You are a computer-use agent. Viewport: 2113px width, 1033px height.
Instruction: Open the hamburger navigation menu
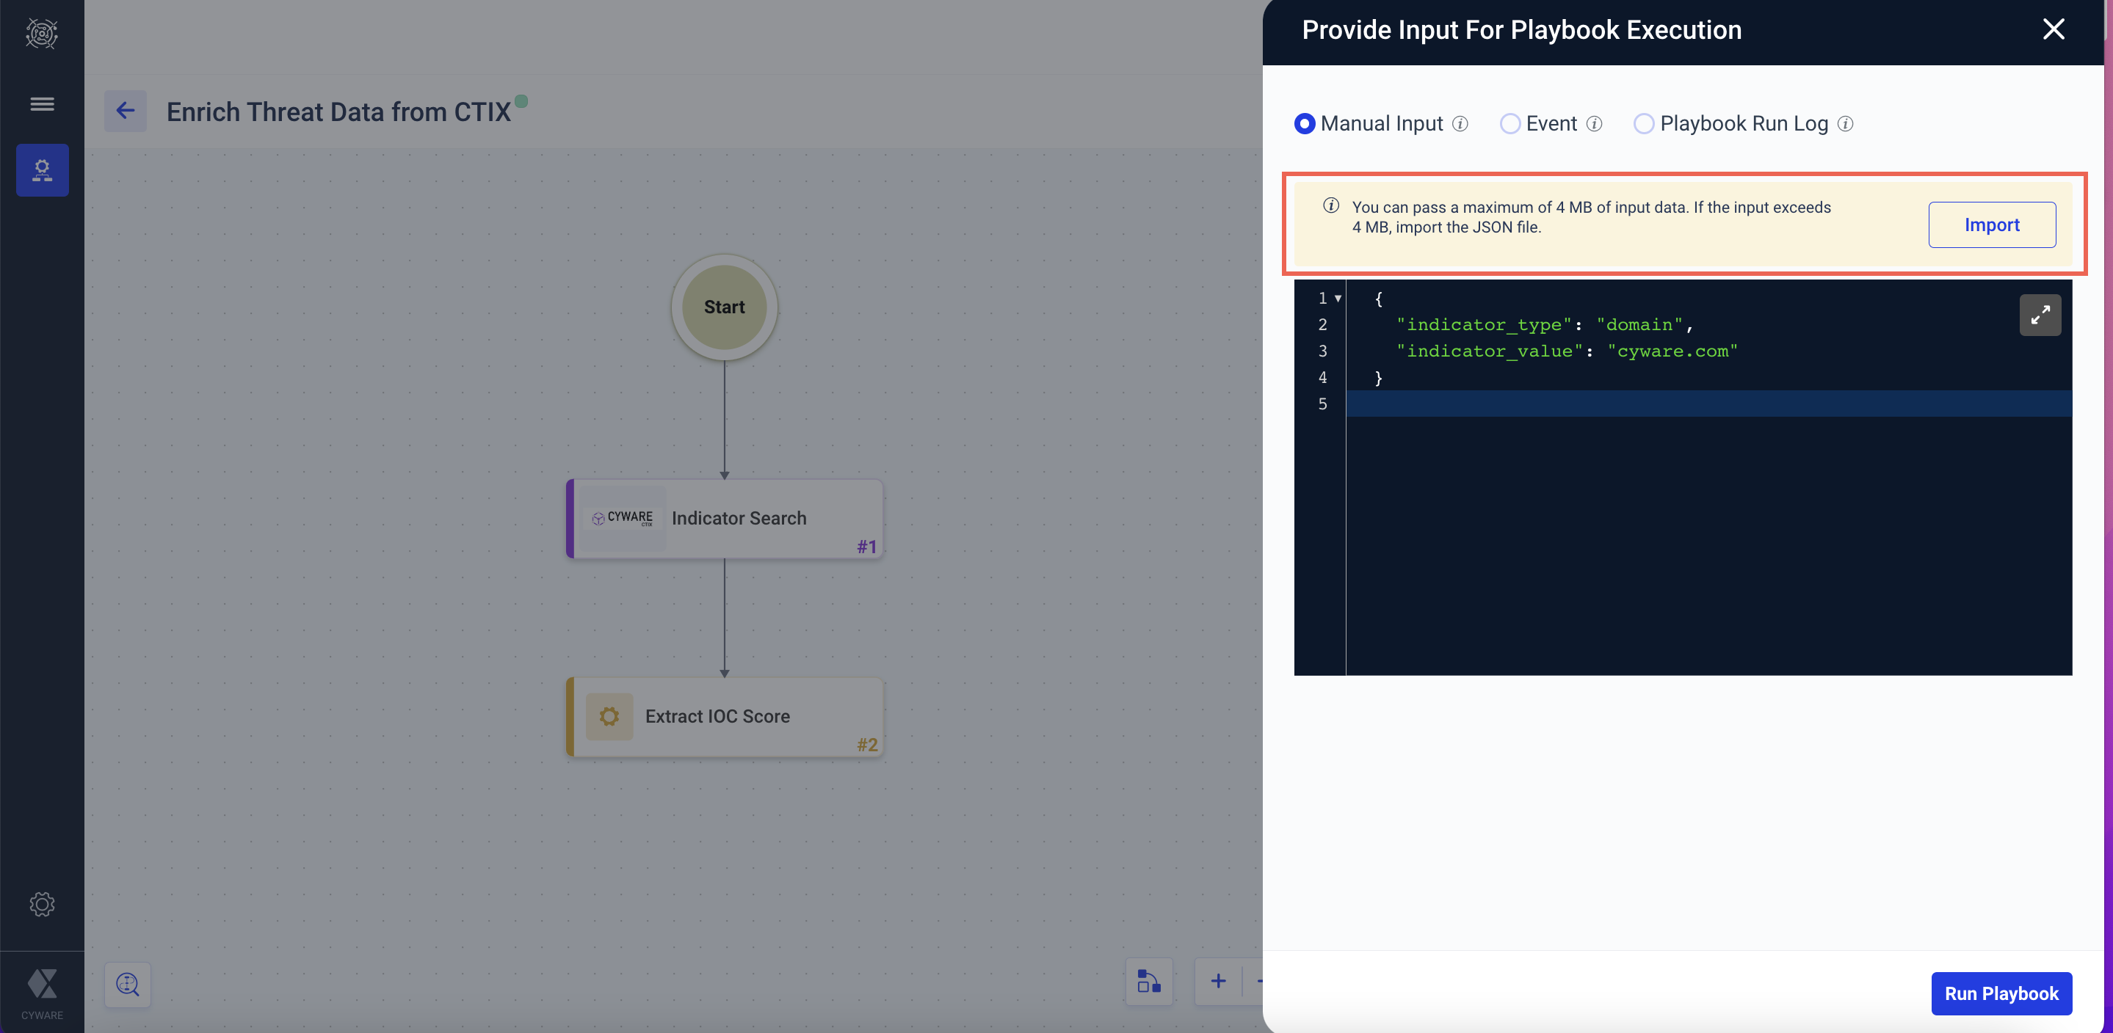[x=42, y=104]
